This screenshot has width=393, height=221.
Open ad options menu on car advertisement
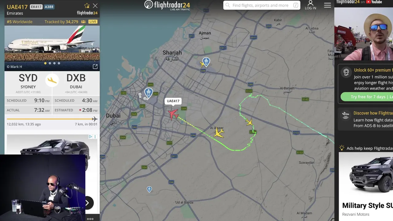click(95, 137)
